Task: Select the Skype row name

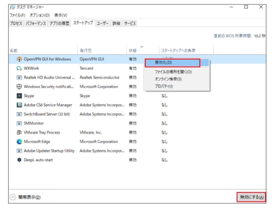Action: (x=29, y=96)
